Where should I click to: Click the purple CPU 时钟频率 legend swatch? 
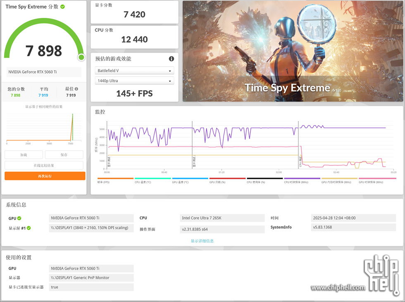[x=302, y=178]
